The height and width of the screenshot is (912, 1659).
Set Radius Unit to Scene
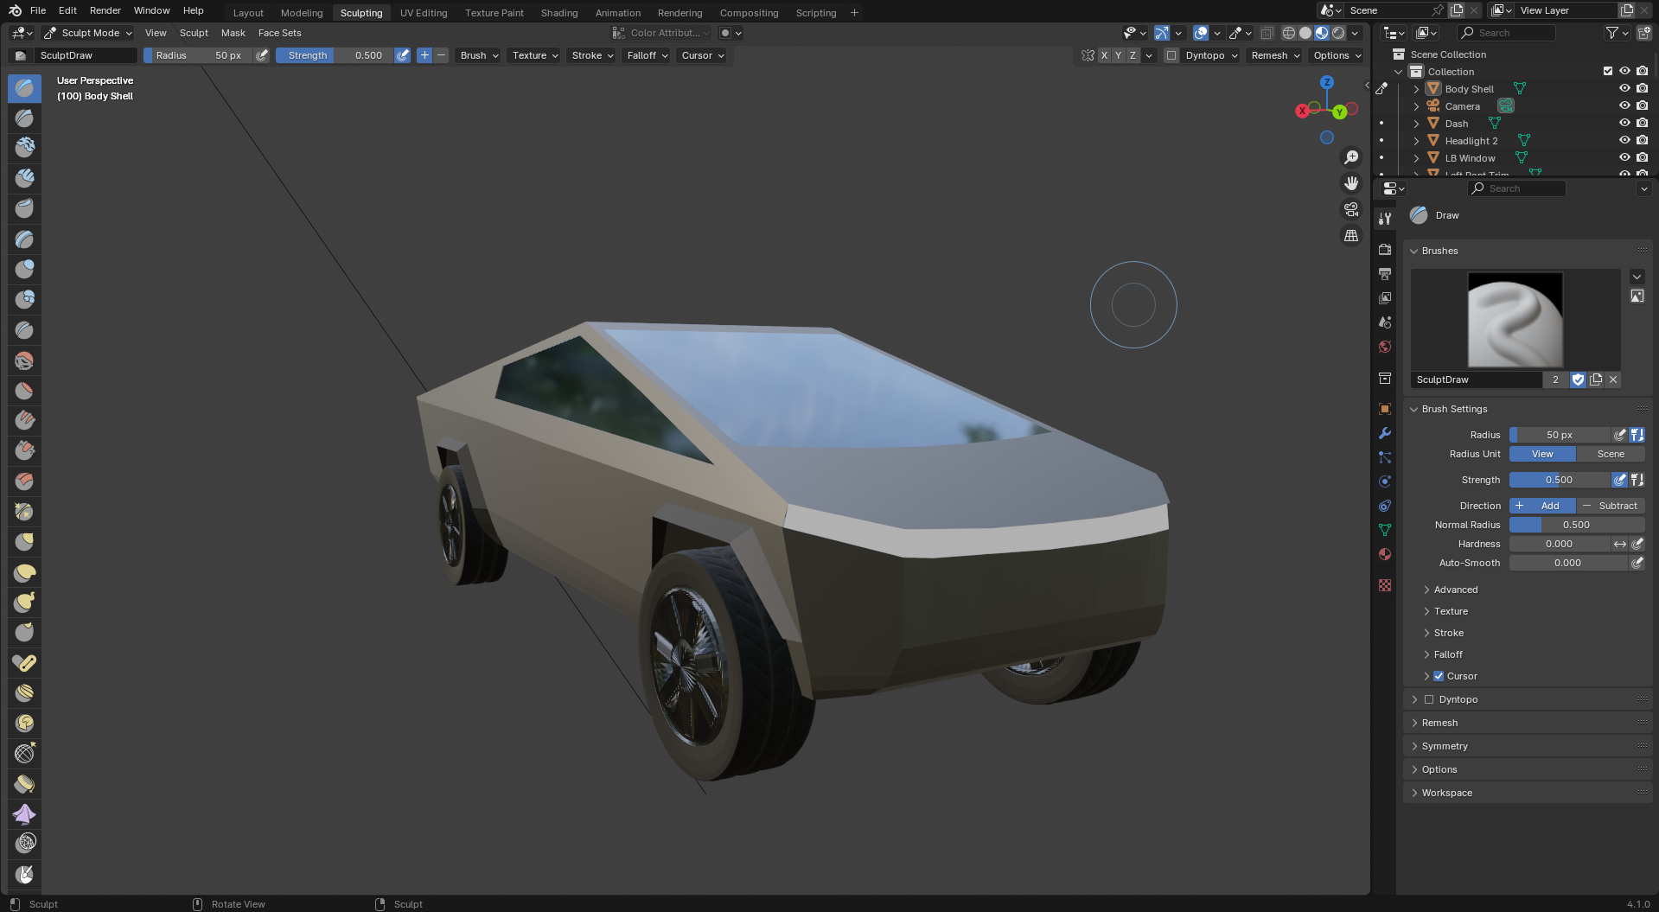[x=1610, y=454]
